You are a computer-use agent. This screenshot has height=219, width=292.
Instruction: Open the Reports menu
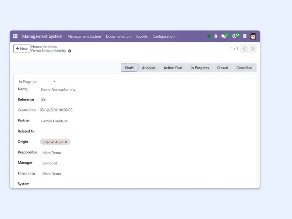[x=141, y=36]
